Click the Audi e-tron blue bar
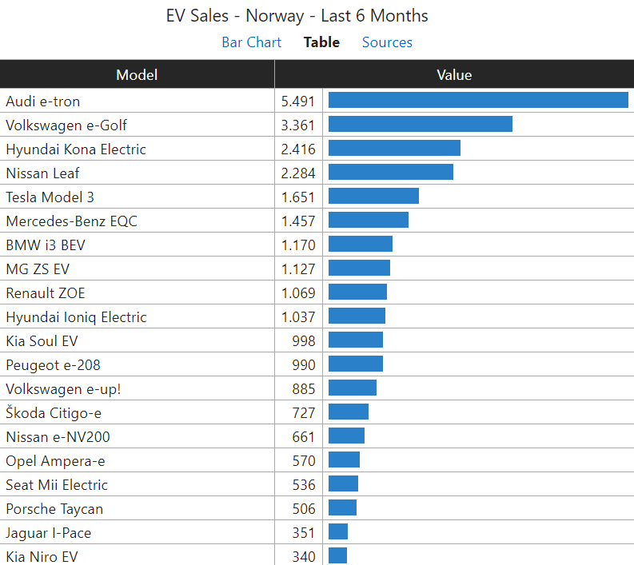The image size is (634, 565). 478,100
